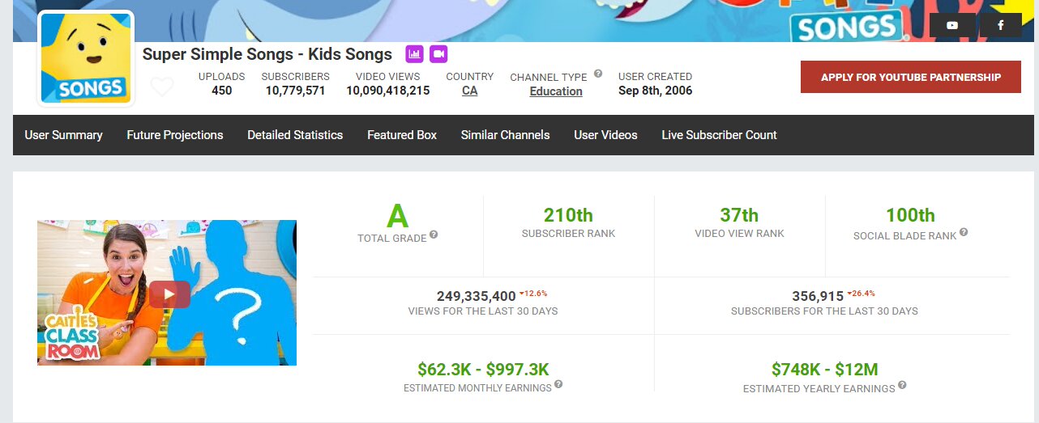Favorite the channel with the heart icon

point(162,87)
